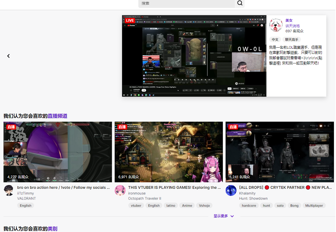336x232 pixels.
Task: Select the Multiplayer tag
Action: (x=314, y=206)
